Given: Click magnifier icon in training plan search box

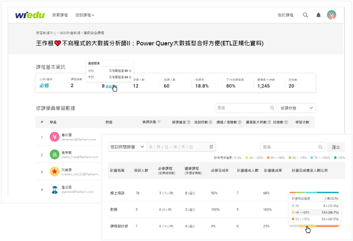Looking at the screenshot, I should [x=320, y=147].
